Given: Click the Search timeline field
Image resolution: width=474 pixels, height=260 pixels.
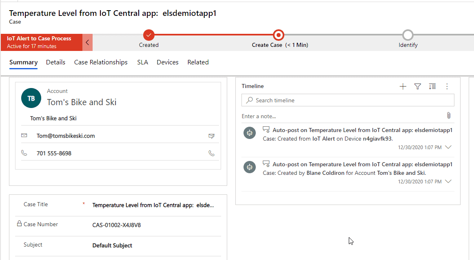Looking at the screenshot, I should coord(348,100).
